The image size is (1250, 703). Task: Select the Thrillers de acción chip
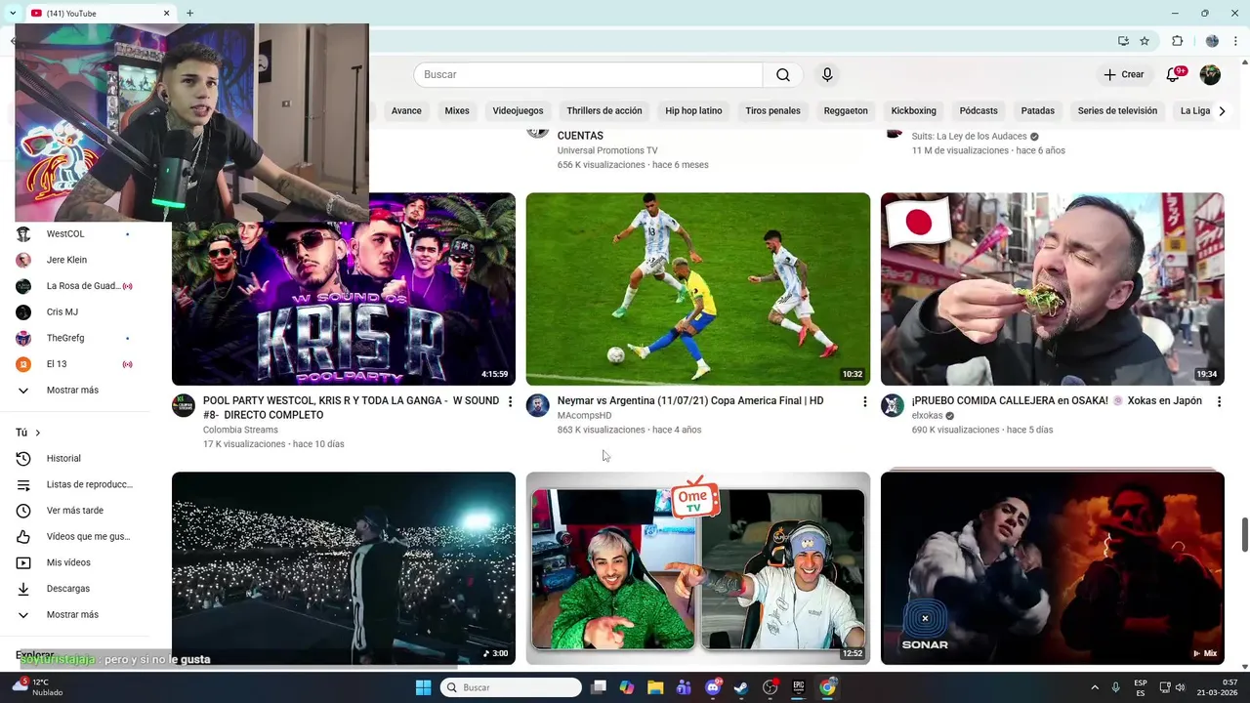pos(604,111)
